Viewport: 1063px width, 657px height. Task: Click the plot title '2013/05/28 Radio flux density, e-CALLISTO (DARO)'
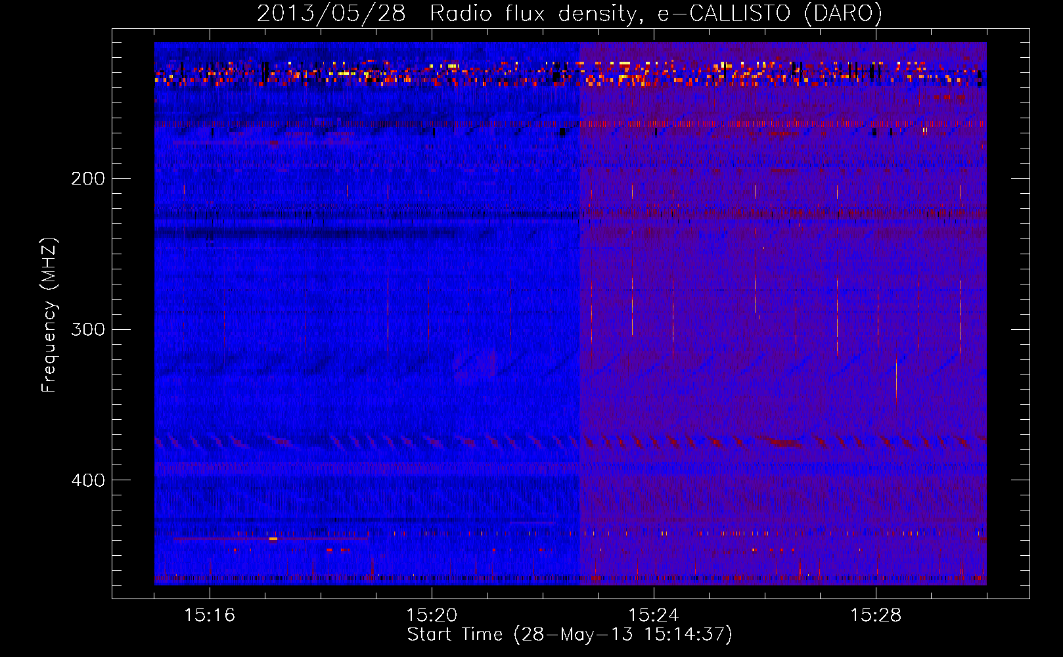click(569, 14)
